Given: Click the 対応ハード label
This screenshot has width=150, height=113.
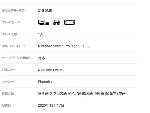Looking at the screenshot, I should point(9,70).
